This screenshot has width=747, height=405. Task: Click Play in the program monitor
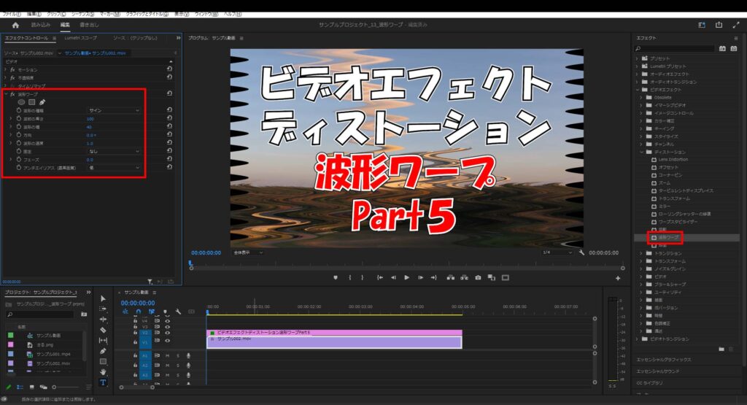point(407,278)
